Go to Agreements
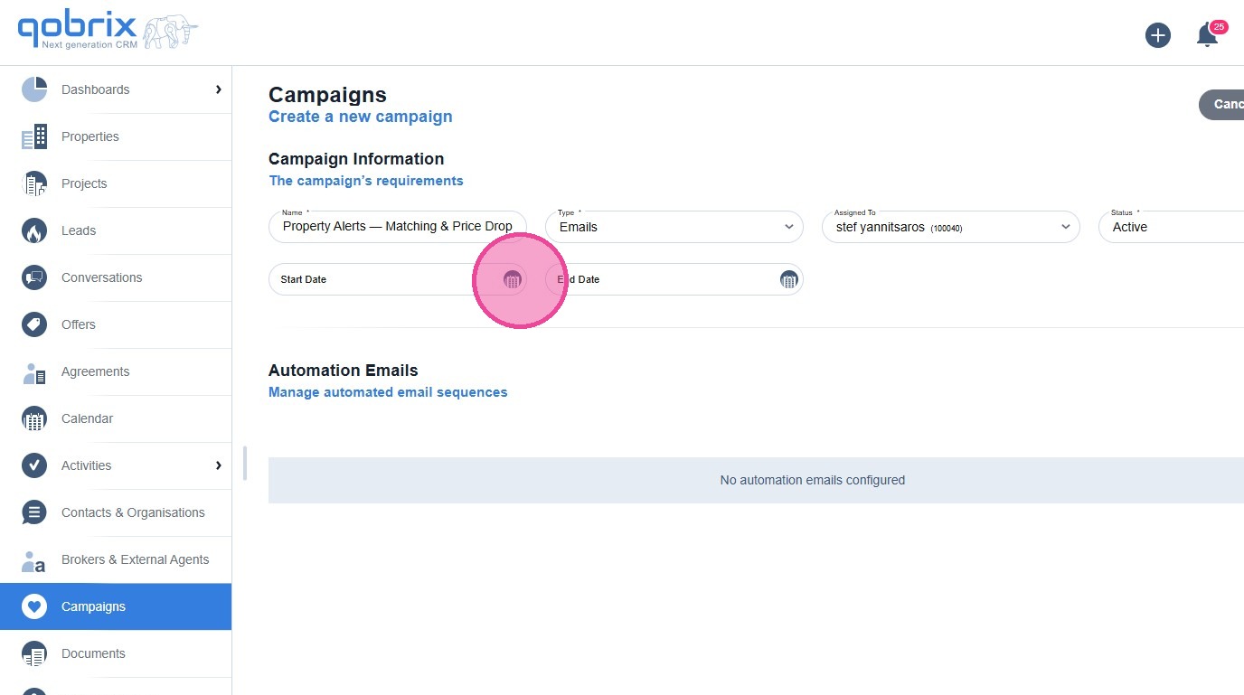Viewport: 1244px width, 695px height. tap(116, 371)
